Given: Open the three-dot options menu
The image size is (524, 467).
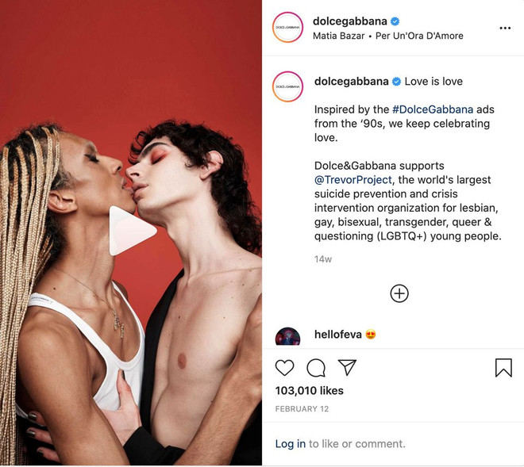Looking at the screenshot, I should pos(505,28).
